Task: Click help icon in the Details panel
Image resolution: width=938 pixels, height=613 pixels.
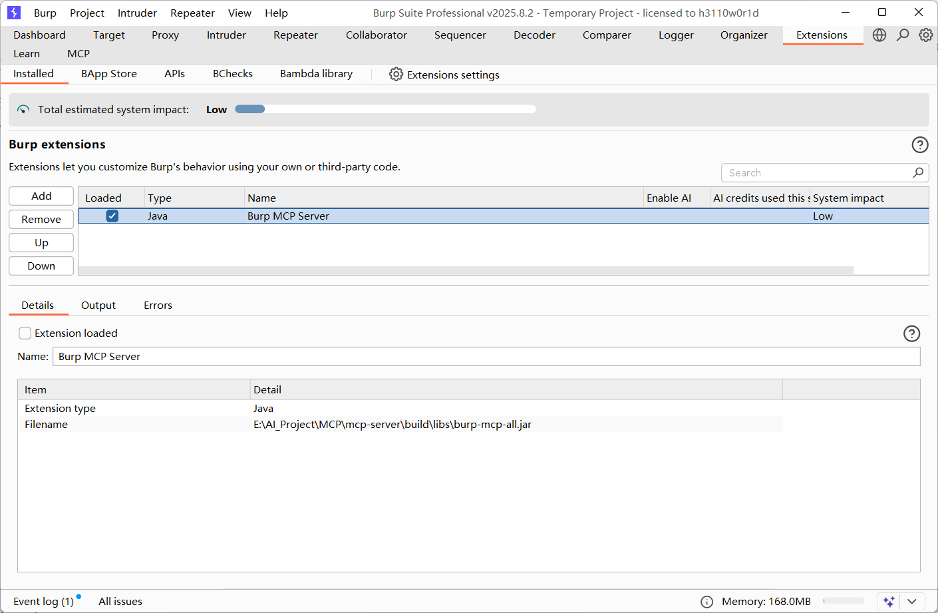Action: point(911,333)
